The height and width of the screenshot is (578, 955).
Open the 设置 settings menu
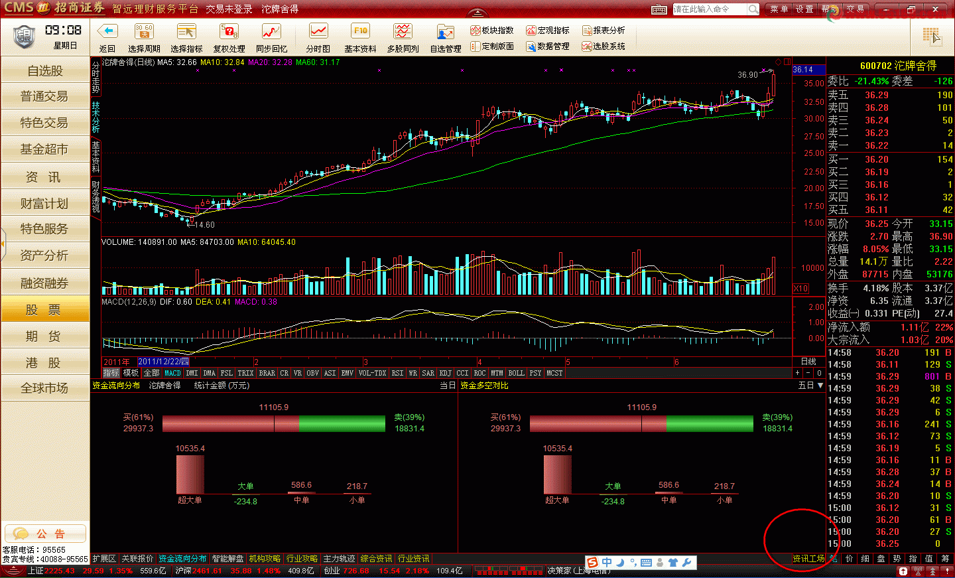(804, 9)
